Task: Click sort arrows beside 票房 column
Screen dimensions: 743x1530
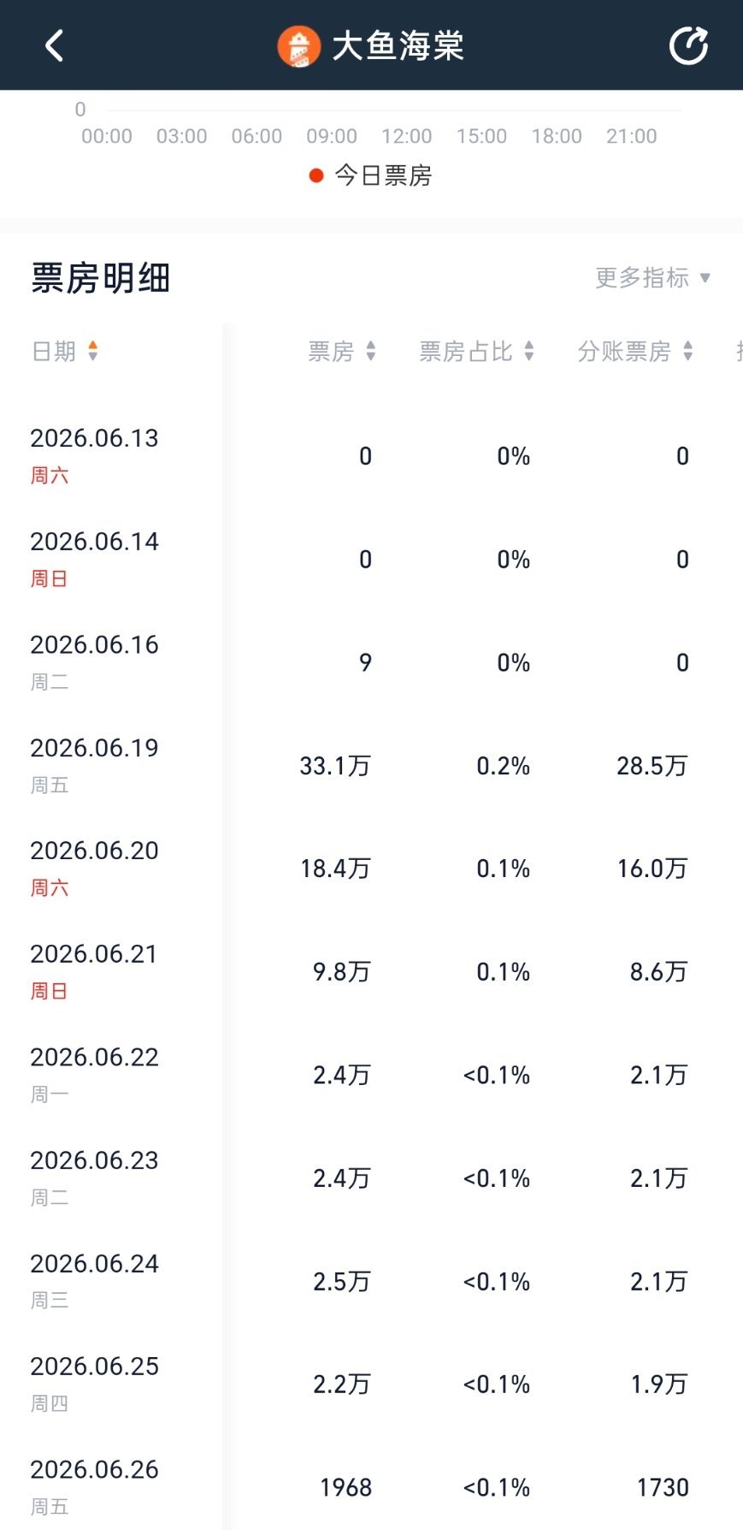Action: point(371,351)
